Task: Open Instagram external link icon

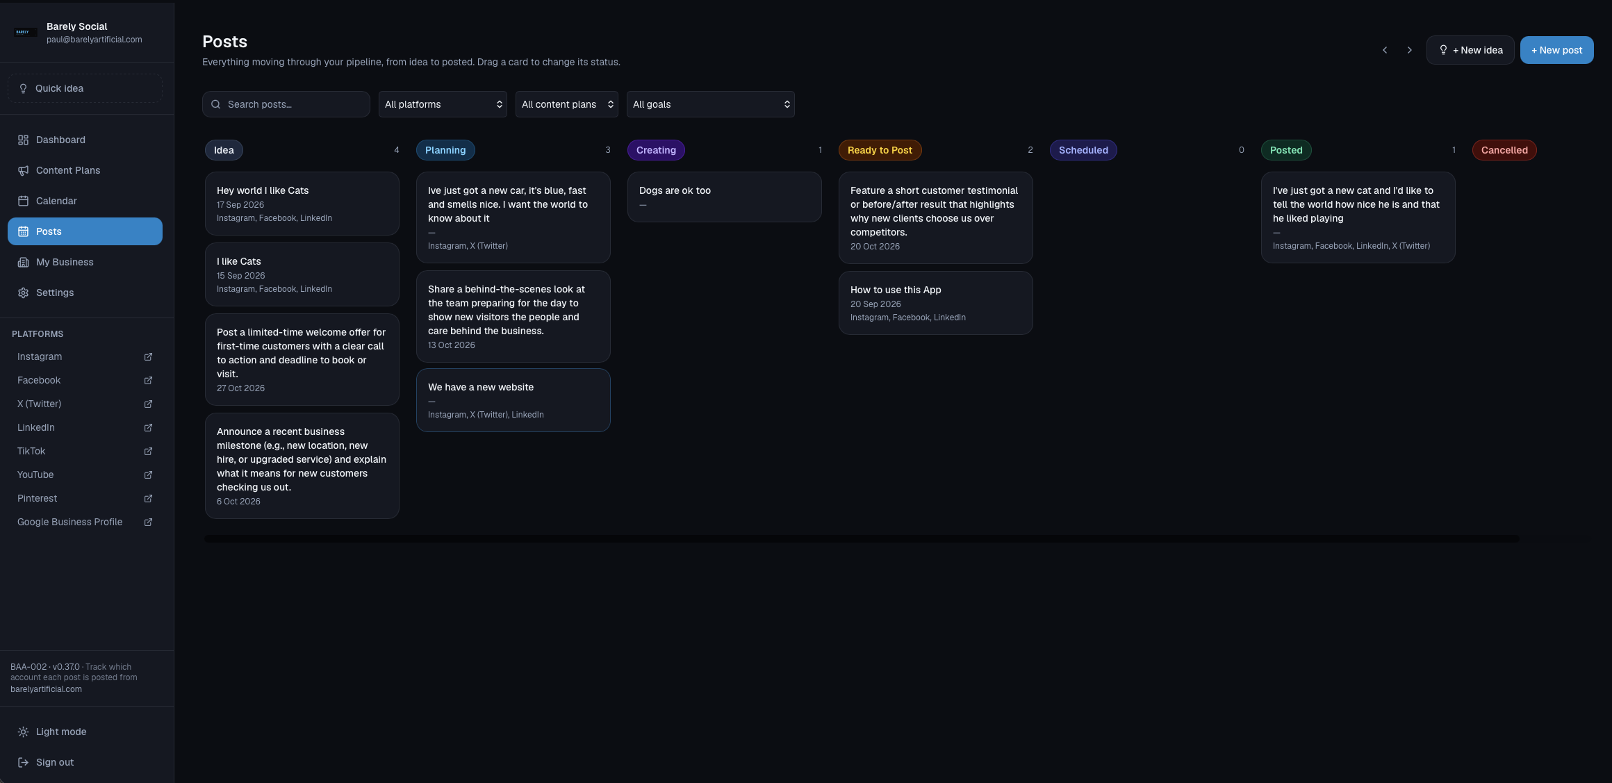Action: tap(148, 356)
